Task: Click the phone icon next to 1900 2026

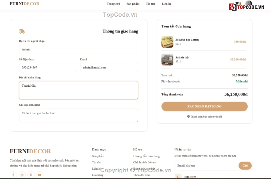Action: point(178,177)
